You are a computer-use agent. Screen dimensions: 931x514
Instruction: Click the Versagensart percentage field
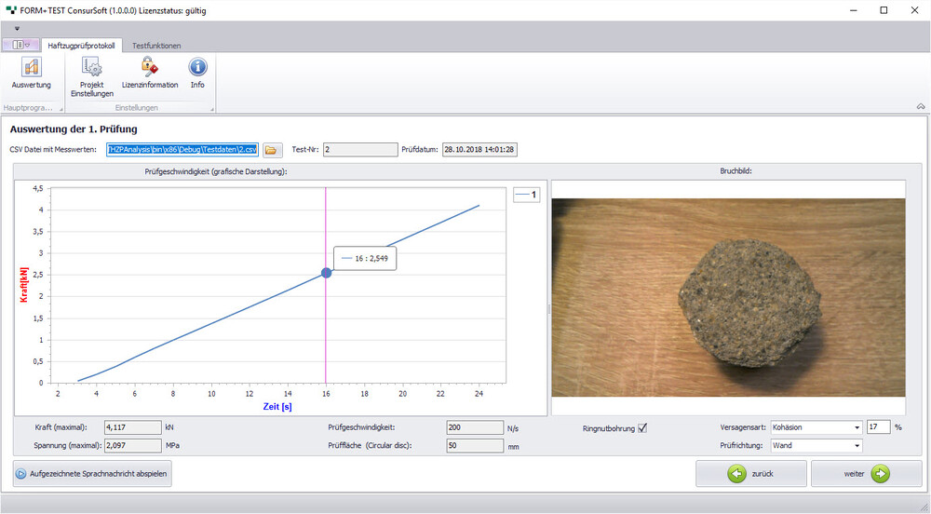(x=878, y=427)
